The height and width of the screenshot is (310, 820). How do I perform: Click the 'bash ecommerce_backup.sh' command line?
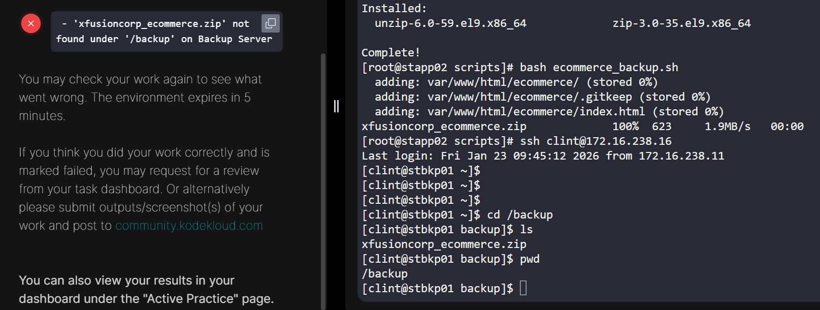point(599,67)
